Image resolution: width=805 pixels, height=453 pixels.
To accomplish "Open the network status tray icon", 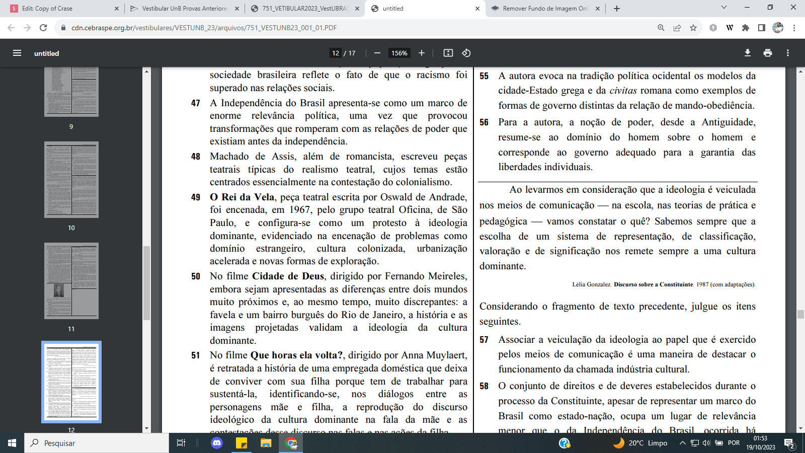I will coord(694,443).
